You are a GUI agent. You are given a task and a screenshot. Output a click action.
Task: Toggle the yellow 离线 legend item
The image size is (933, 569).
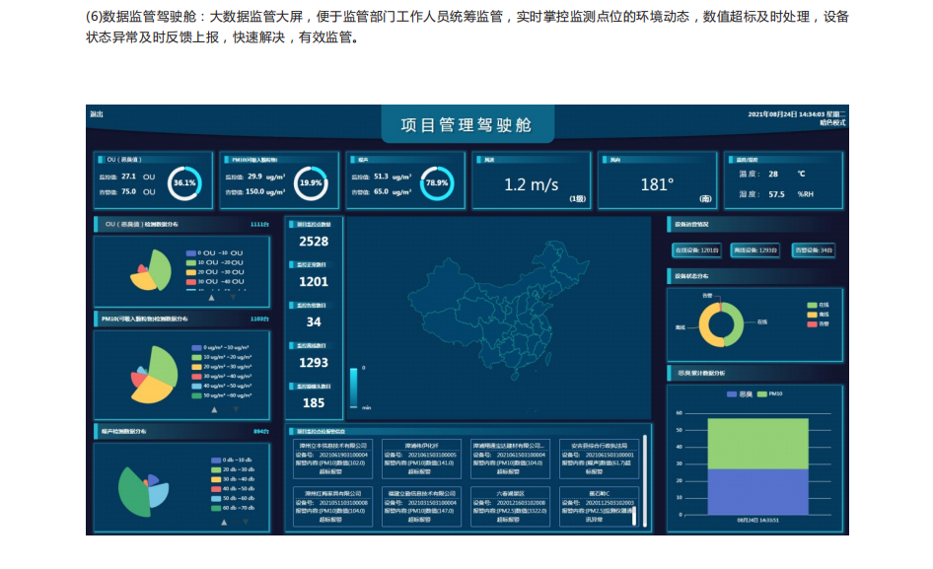[819, 315]
